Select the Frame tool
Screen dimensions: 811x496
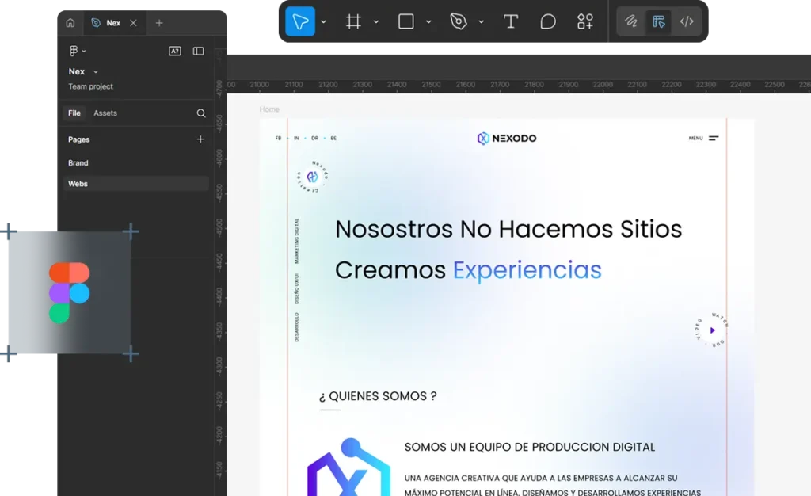click(353, 21)
